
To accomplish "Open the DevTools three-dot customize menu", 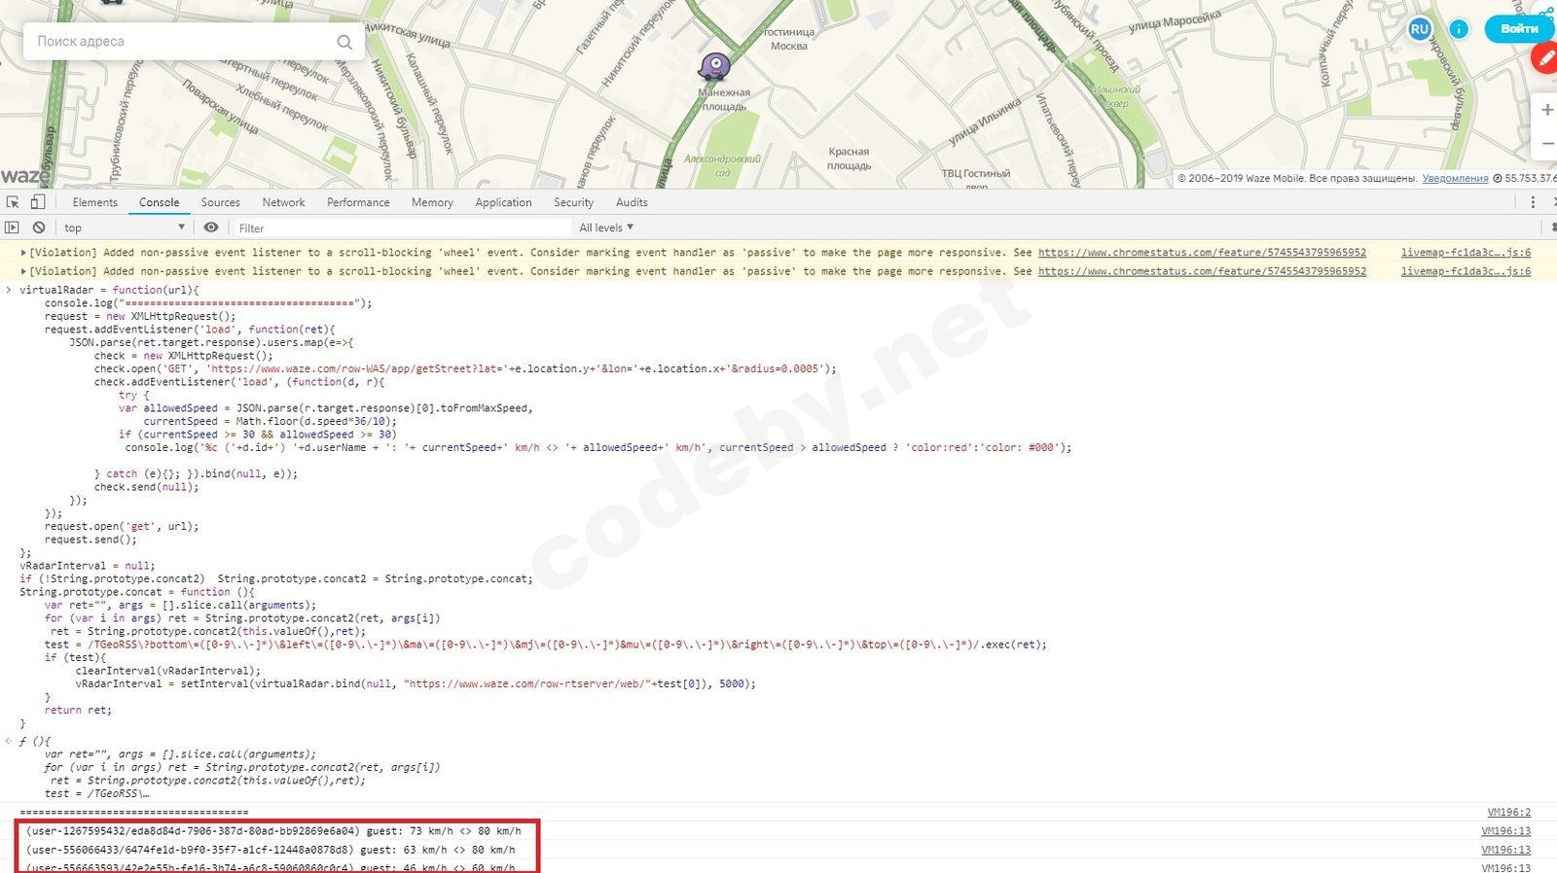I will coord(1533,202).
